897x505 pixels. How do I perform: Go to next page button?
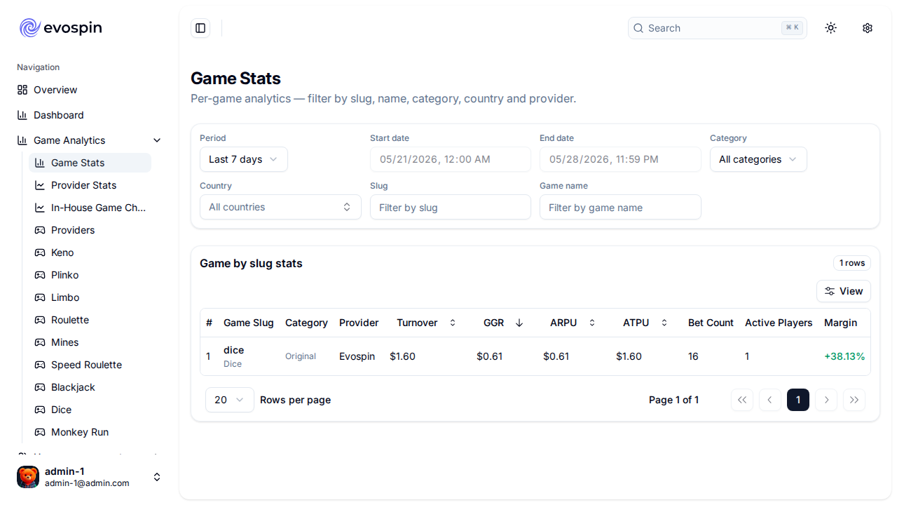(x=826, y=400)
